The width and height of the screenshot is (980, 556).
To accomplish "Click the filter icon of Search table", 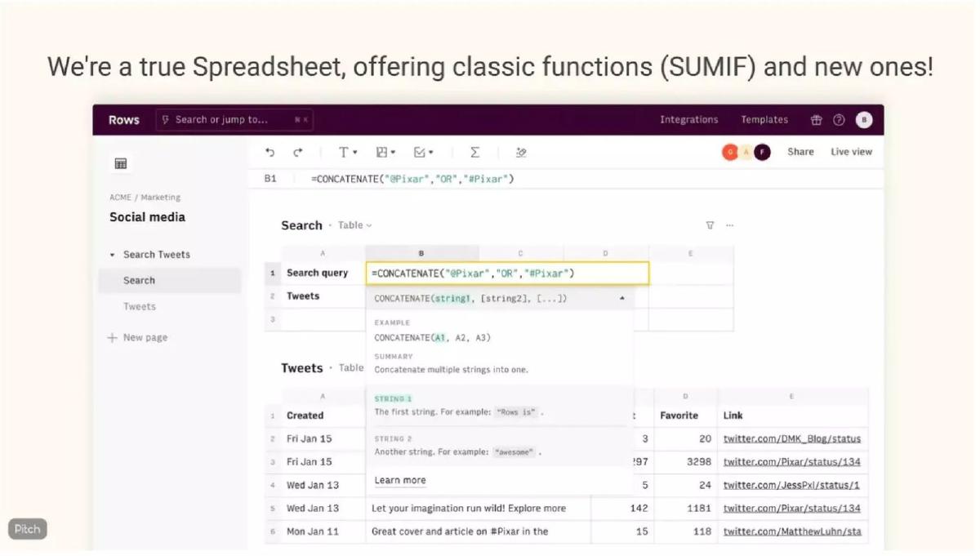I will 710,225.
